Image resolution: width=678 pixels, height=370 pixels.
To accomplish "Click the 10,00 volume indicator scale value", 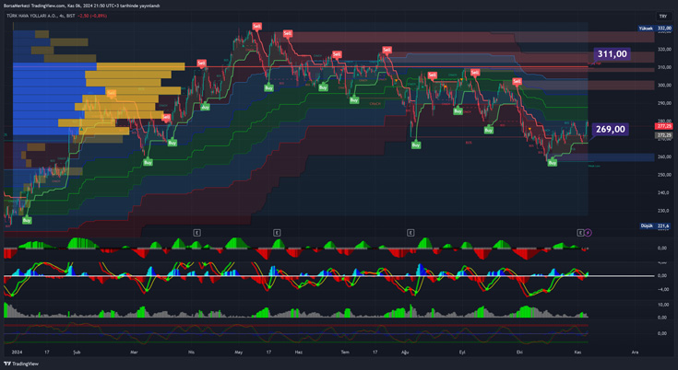I will [663, 305].
